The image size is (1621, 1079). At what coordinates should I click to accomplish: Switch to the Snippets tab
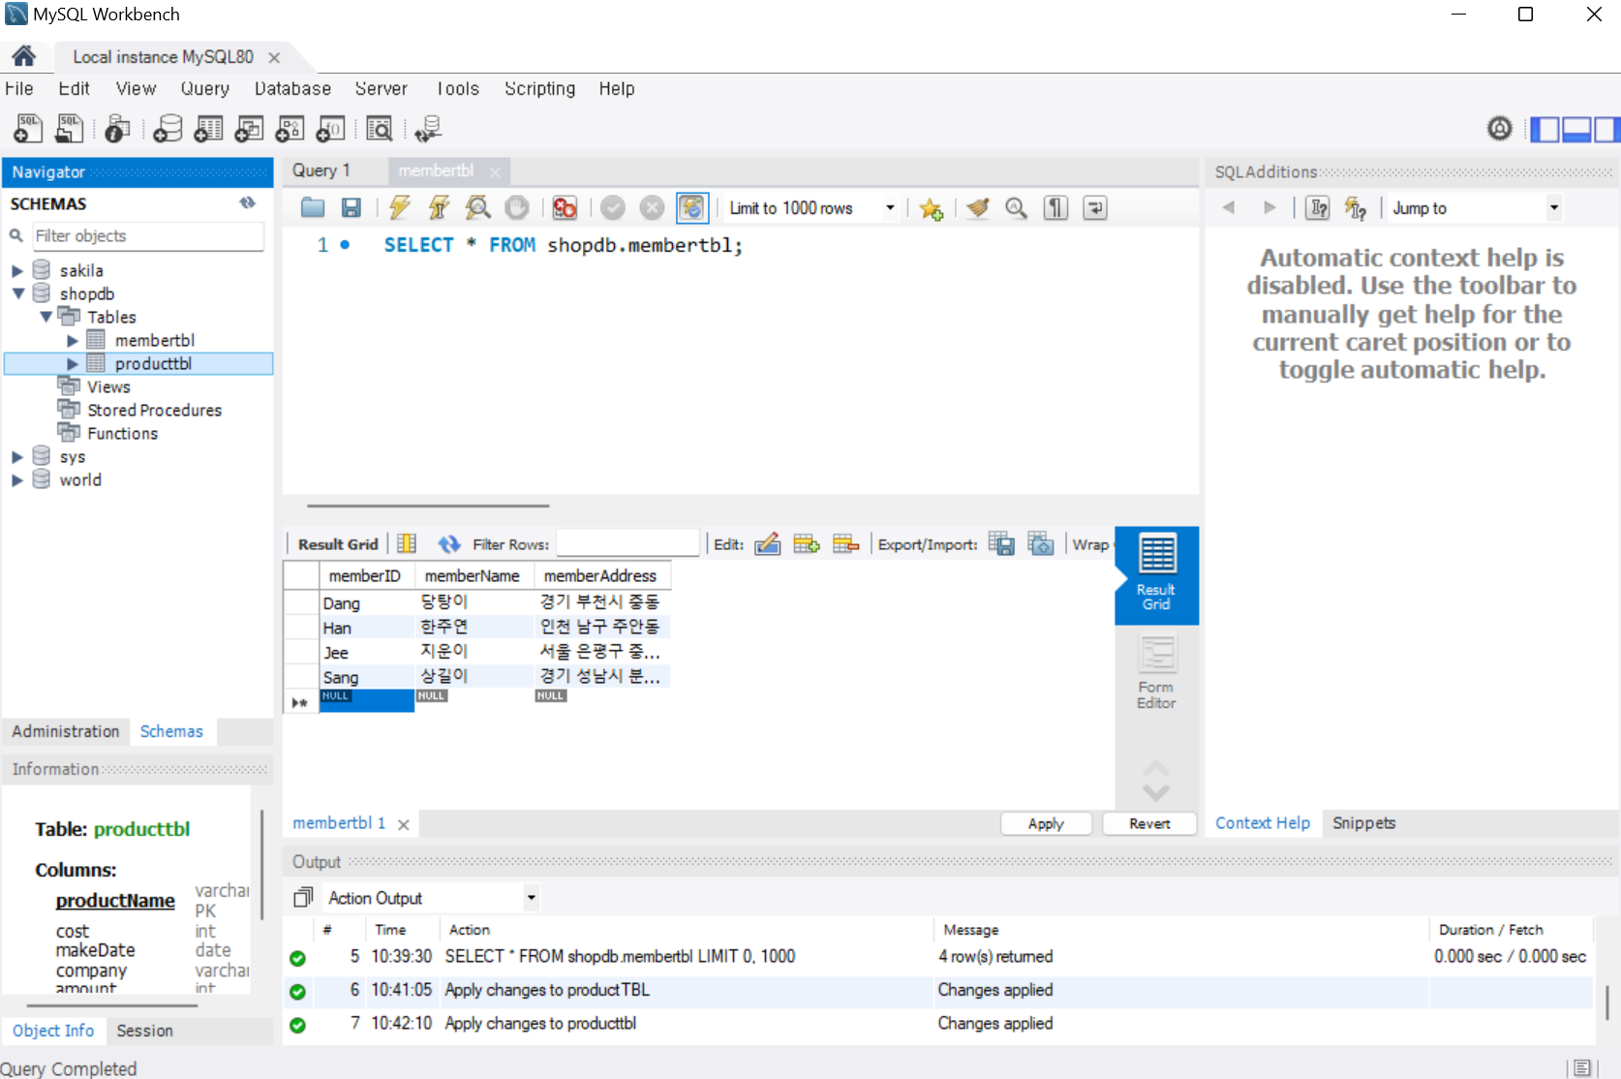1364,823
